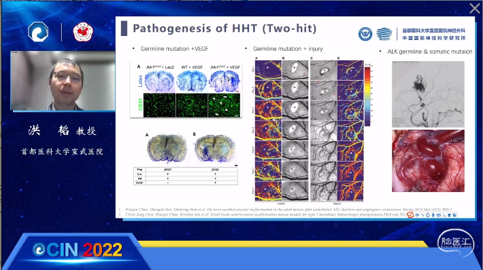Toggle Chinese/English mode in the Sogou toolbar
The width and height of the screenshot is (483, 270).
417,215
